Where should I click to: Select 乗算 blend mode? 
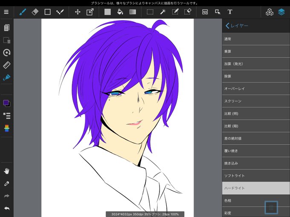point(256,51)
